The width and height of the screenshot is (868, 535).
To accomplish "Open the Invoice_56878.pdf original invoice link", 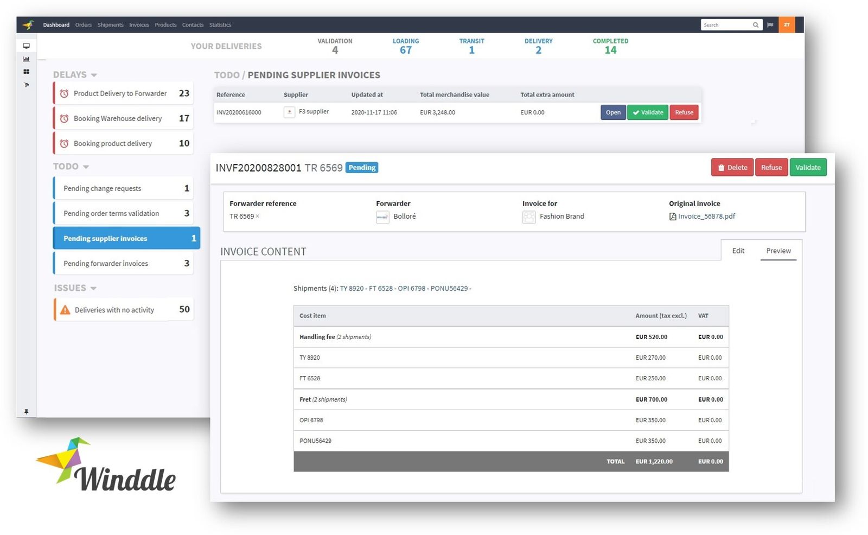I will [706, 216].
